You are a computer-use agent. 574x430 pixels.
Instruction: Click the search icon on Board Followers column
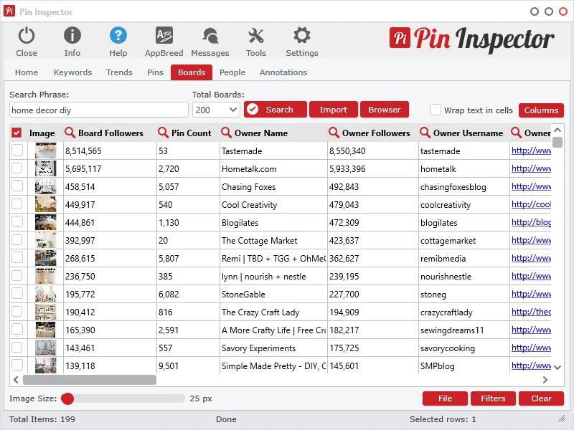(x=70, y=133)
